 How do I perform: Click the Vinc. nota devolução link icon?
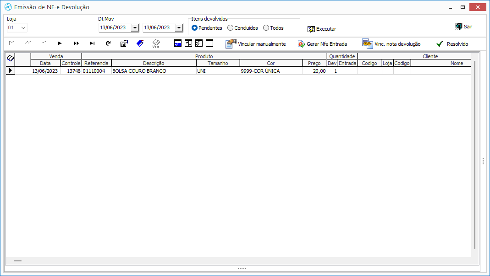(368, 43)
